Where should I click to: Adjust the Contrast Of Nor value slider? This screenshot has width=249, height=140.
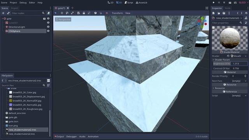click(x=239, y=68)
